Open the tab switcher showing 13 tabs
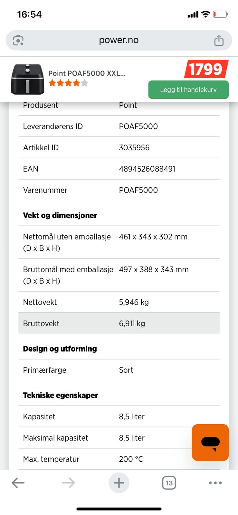 (x=169, y=482)
